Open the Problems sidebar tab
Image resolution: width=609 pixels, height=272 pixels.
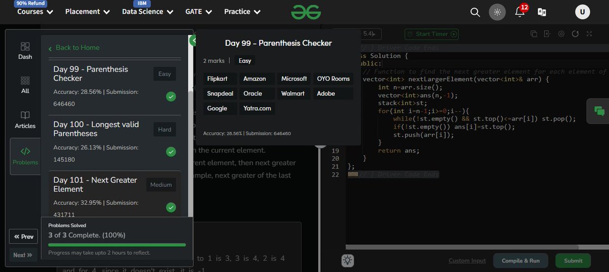coord(25,156)
